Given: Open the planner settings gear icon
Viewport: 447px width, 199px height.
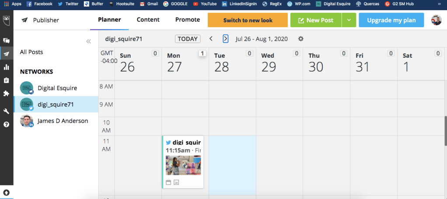Looking at the screenshot, I should (x=301, y=38).
